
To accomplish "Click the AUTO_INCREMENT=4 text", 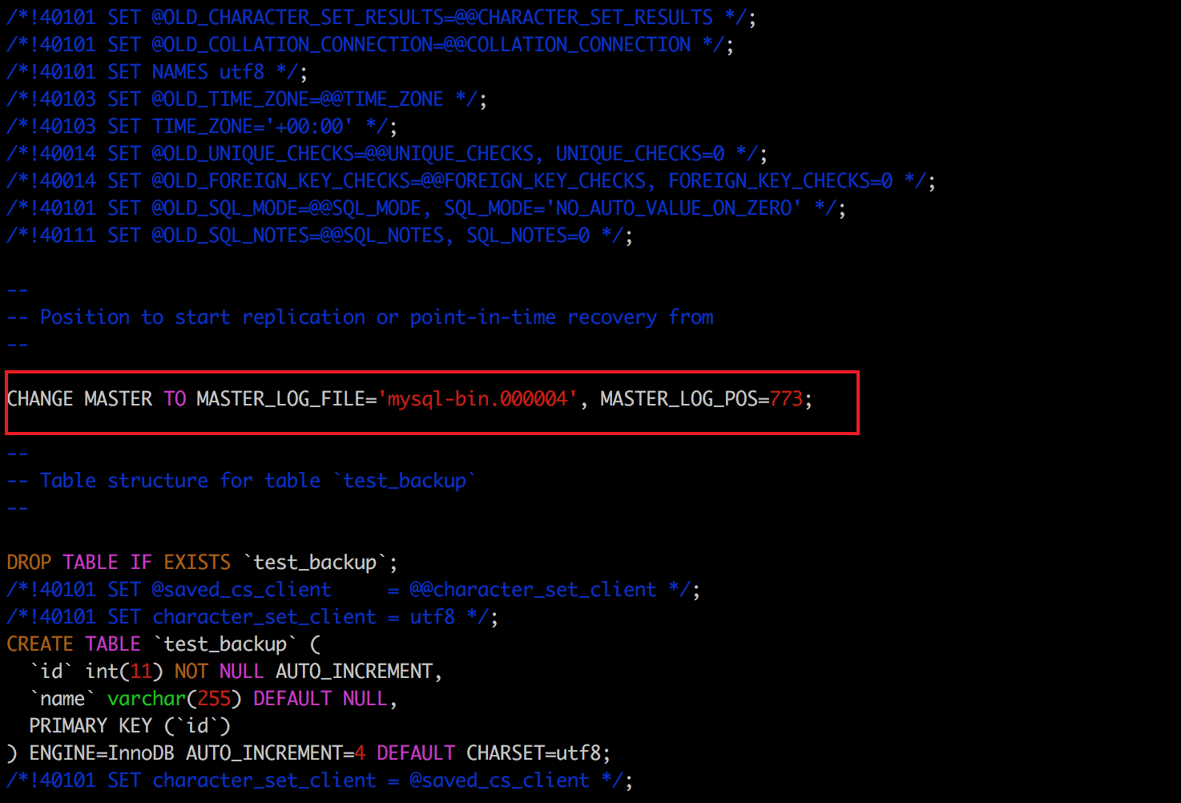I will 276,753.
